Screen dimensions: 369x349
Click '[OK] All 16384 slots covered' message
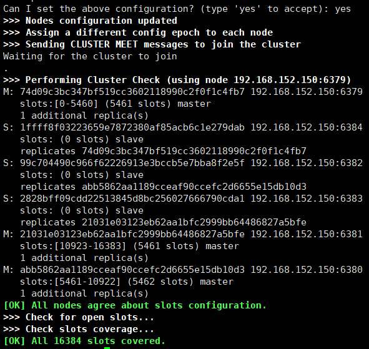click(x=85, y=341)
